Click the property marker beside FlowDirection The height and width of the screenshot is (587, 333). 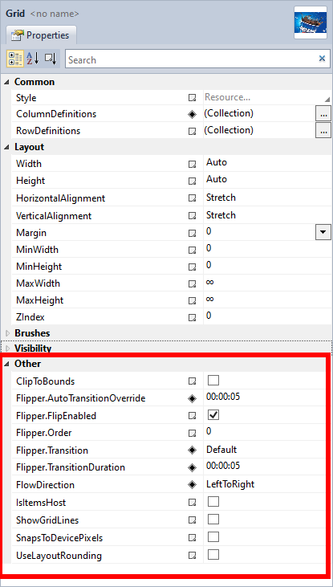pos(192,485)
